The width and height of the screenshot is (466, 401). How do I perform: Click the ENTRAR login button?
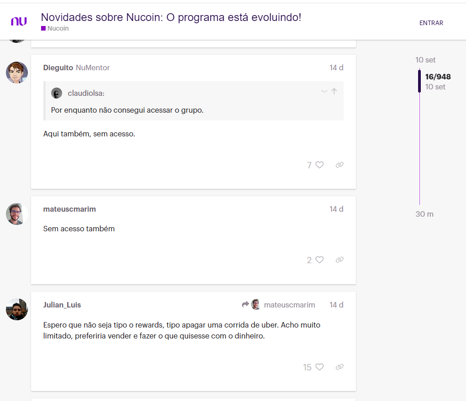point(431,23)
